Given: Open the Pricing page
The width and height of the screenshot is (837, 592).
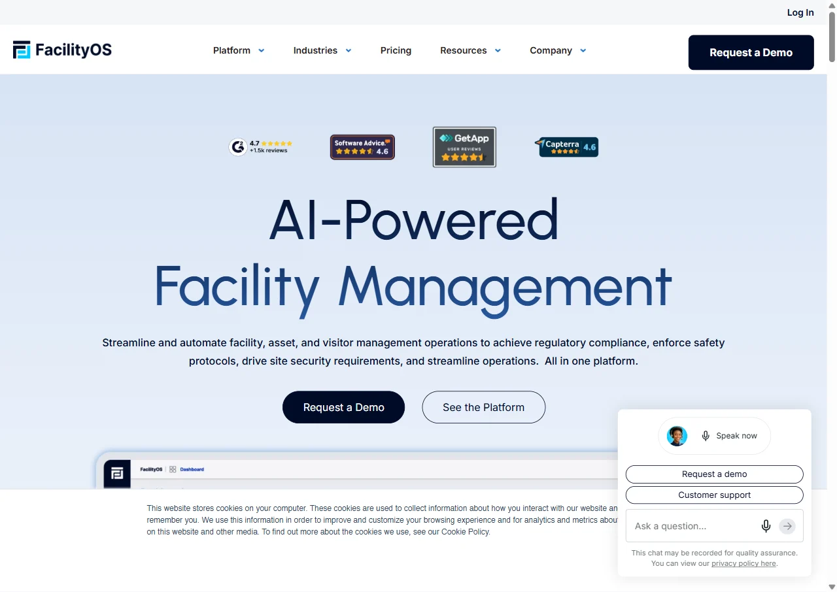Looking at the screenshot, I should (x=396, y=50).
